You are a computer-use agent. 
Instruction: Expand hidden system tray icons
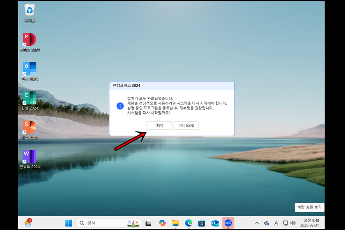click(x=257, y=223)
